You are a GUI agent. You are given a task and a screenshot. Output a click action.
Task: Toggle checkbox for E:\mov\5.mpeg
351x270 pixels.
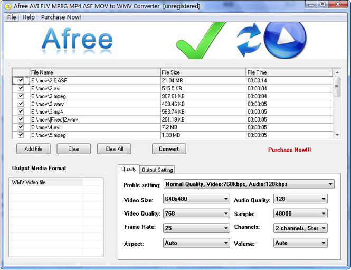pyautogui.click(x=21, y=135)
